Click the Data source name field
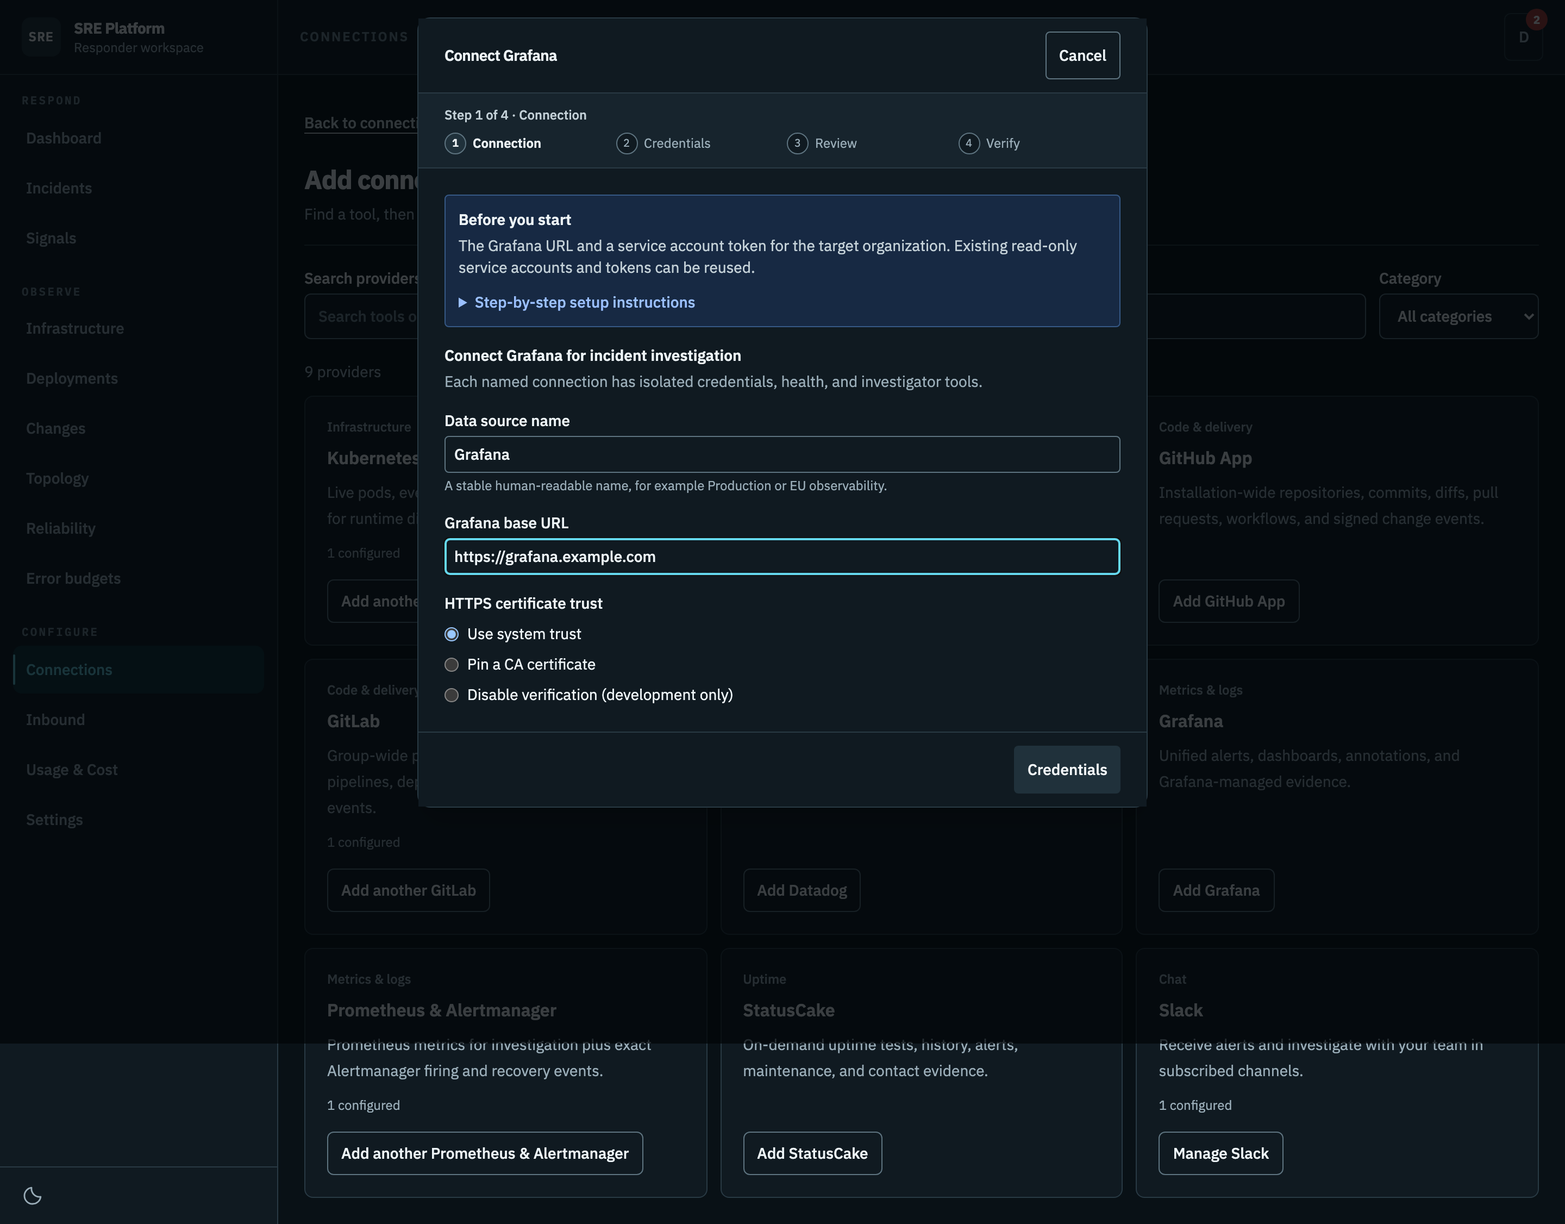The image size is (1565, 1224). tap(782, 454)
